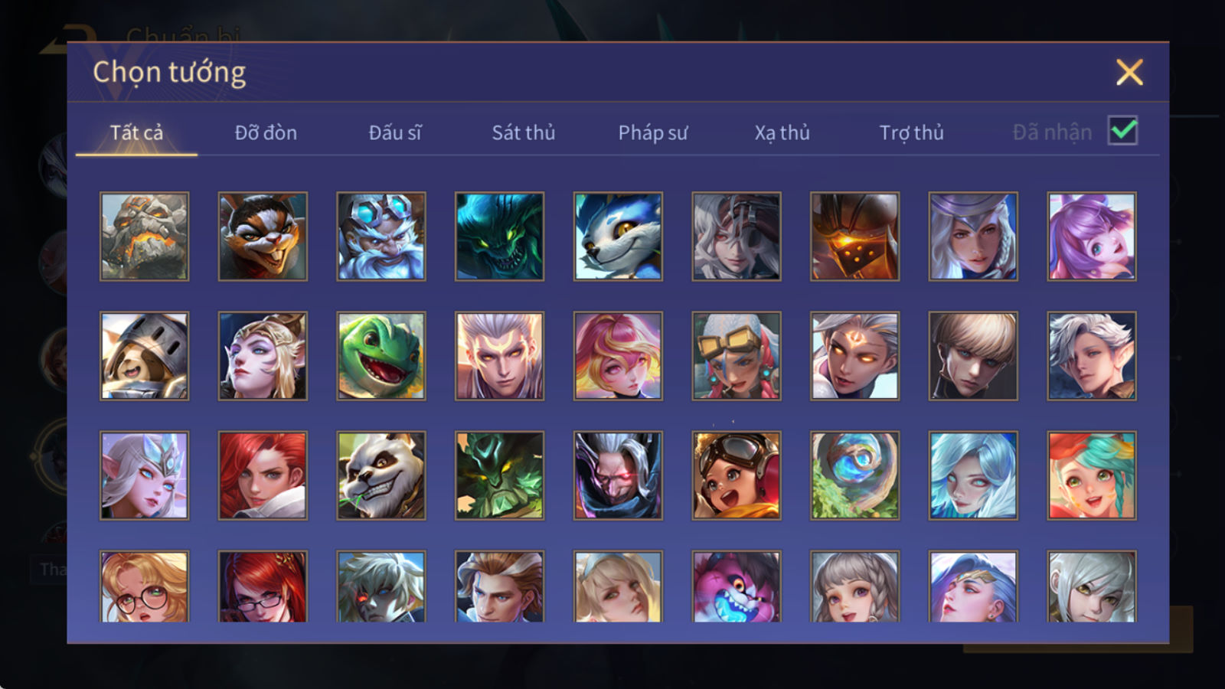Select the stone golem hero portrait

coord(144,236)
